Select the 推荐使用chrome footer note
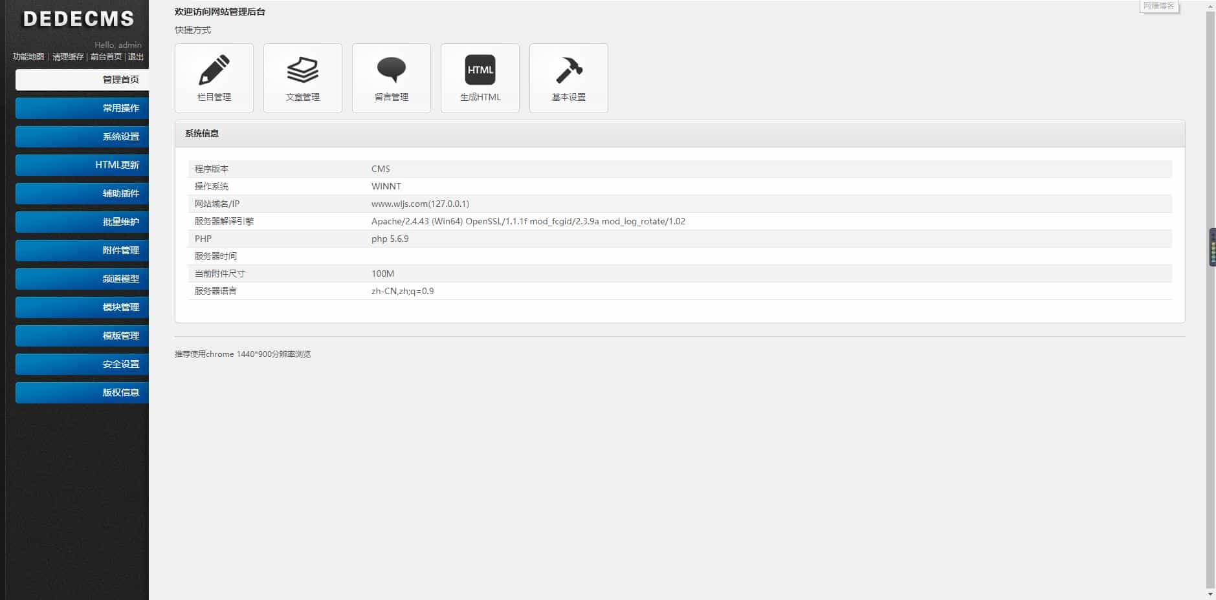 (x=243, y=354)
